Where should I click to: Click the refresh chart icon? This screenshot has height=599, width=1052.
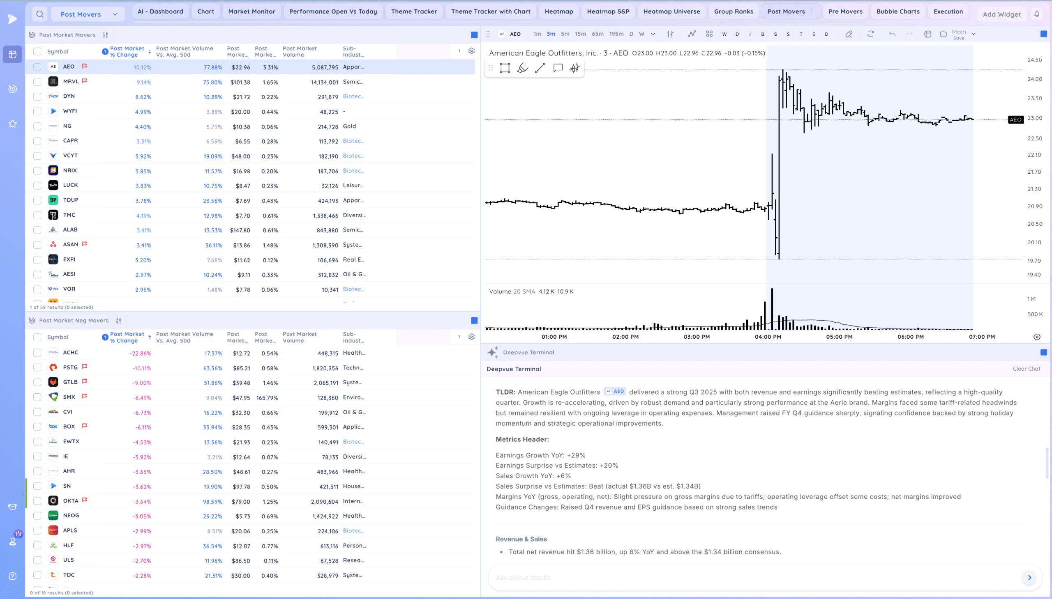(x=870, y=34)
